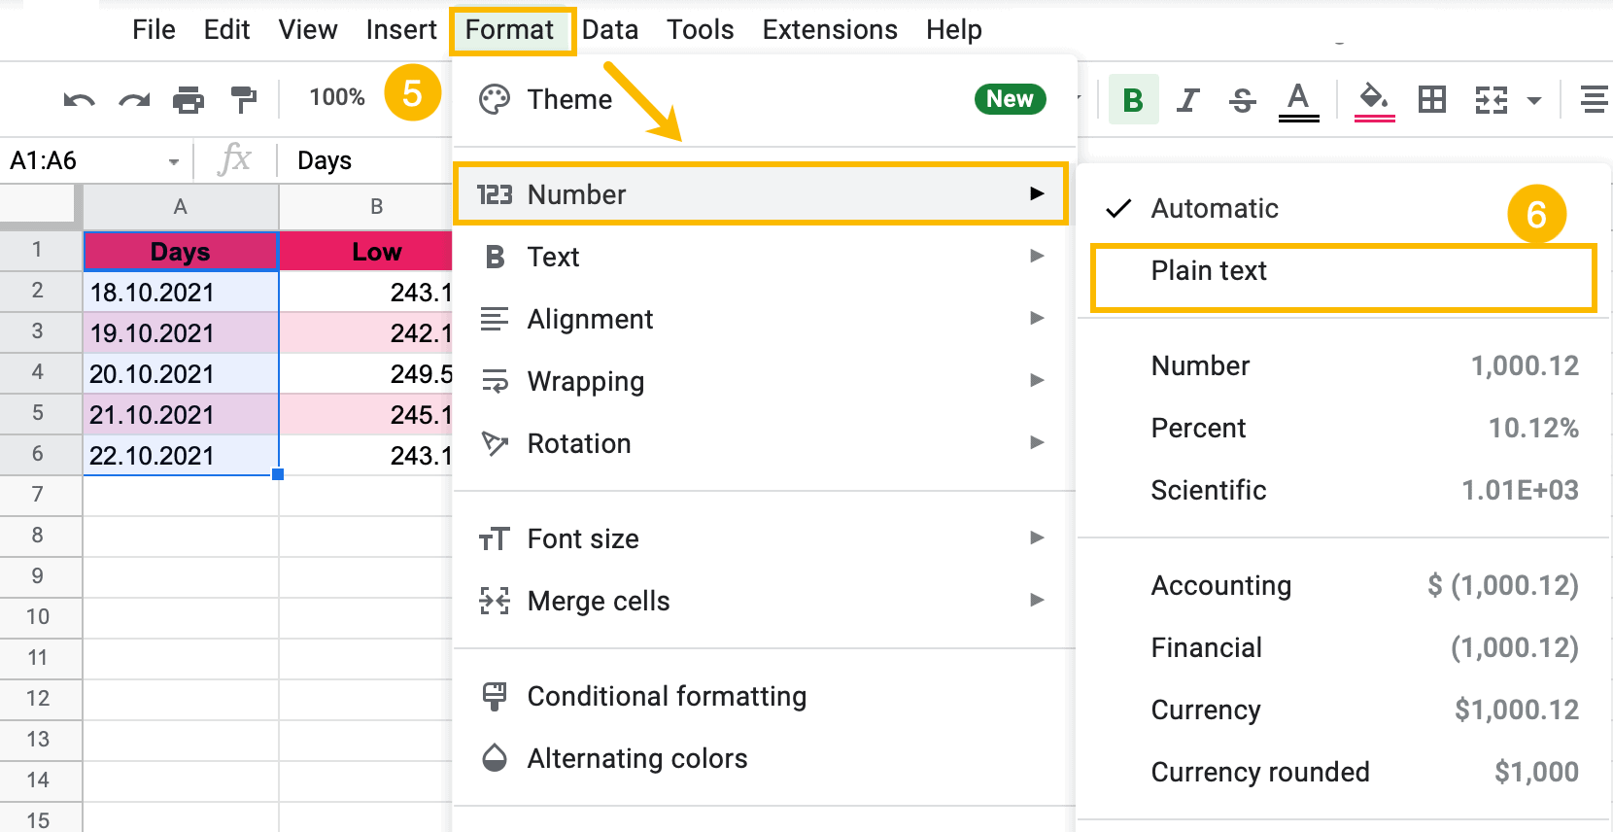Image resolution: width=1613 pixels, height=832 pixels.
Task: Open the Insert menu
Action: [x=401, y=30]
